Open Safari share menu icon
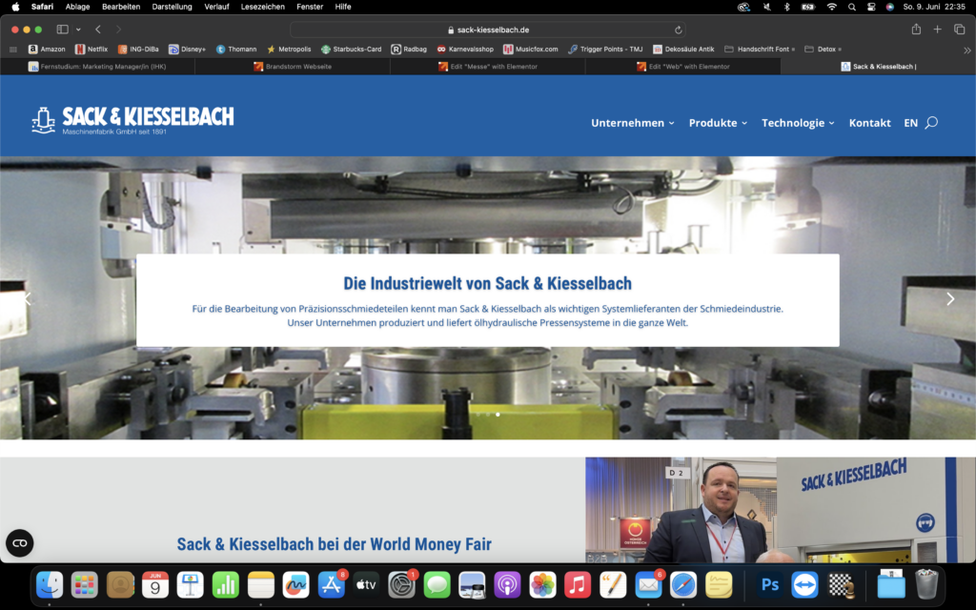976x610 pixels. pos(916,30)
